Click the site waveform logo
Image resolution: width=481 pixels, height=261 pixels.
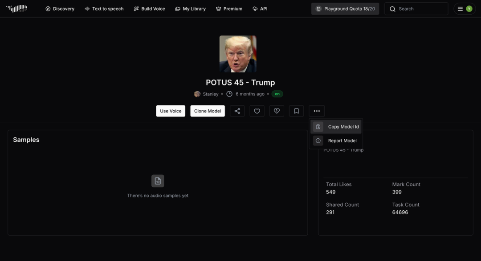coord(17,8)
